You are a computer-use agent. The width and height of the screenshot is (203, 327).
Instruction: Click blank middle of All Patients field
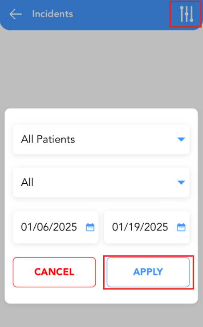125,139
